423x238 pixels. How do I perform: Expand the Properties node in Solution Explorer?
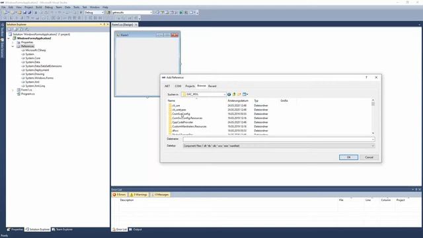click(x=13, y=42)
